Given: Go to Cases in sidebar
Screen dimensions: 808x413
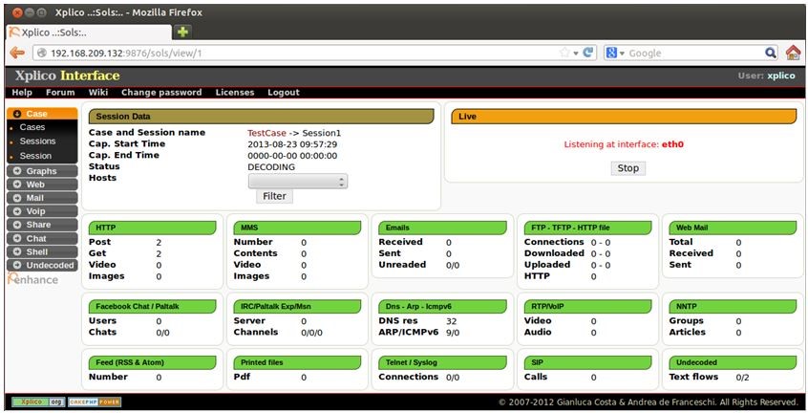Looking at the screenshot, I should click(x=32, y=127).
